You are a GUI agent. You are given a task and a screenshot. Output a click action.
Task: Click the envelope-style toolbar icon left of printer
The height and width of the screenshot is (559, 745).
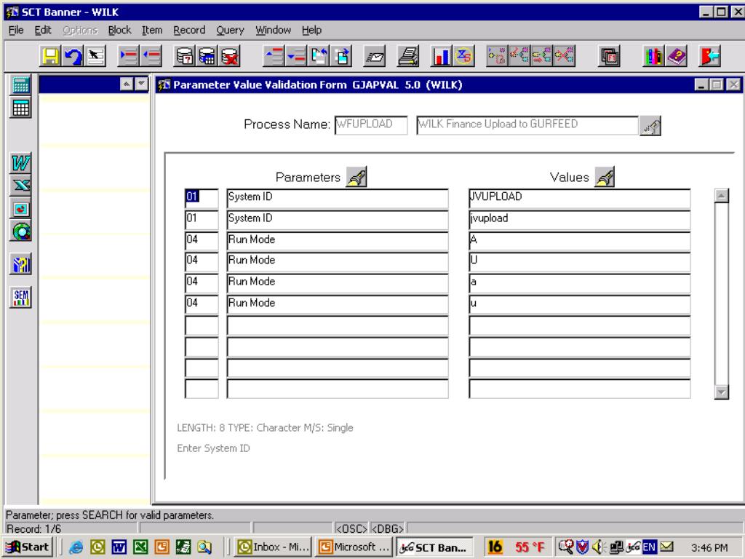pyautogui.click(x=375, y=56)
